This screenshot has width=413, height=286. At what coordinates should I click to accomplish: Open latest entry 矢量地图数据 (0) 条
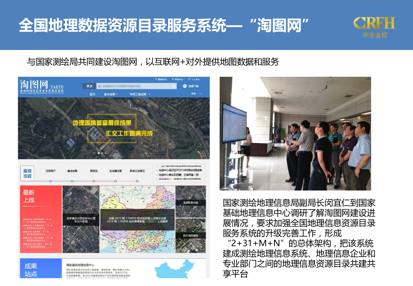click(37, 219)
